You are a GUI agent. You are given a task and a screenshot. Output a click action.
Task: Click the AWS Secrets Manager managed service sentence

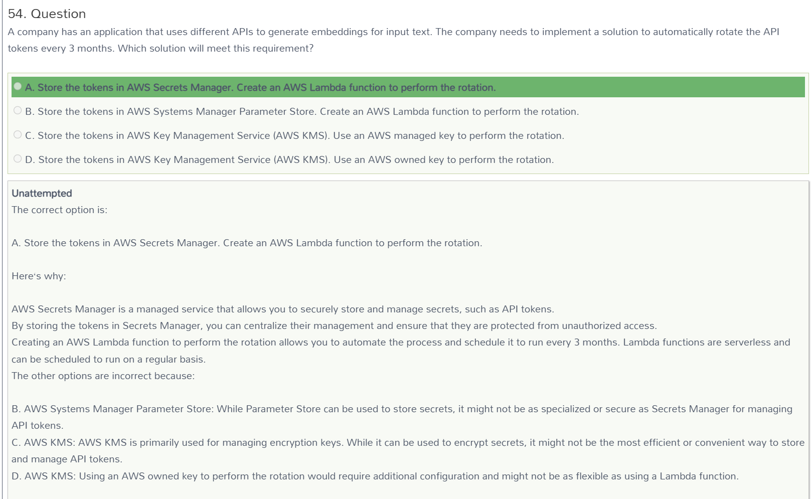(x=283, y=309)
